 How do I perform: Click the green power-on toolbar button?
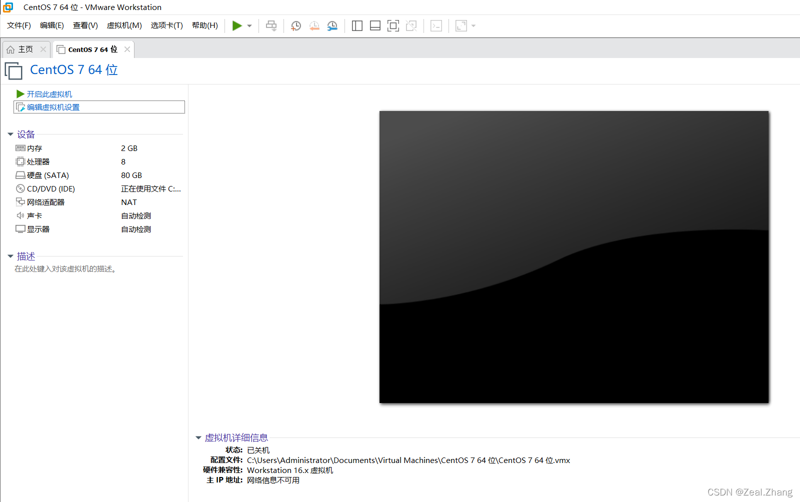237,25
